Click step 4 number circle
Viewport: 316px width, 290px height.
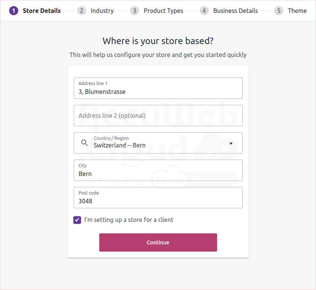coord(204,11)
